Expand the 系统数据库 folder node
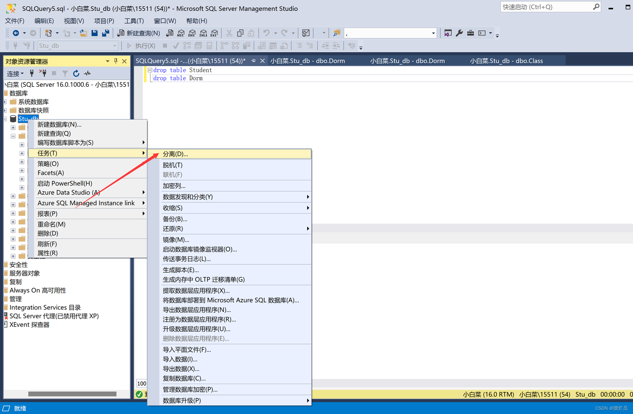Image resolution: width=633 pixels, height=414 pixels. (x=5, y=102)
